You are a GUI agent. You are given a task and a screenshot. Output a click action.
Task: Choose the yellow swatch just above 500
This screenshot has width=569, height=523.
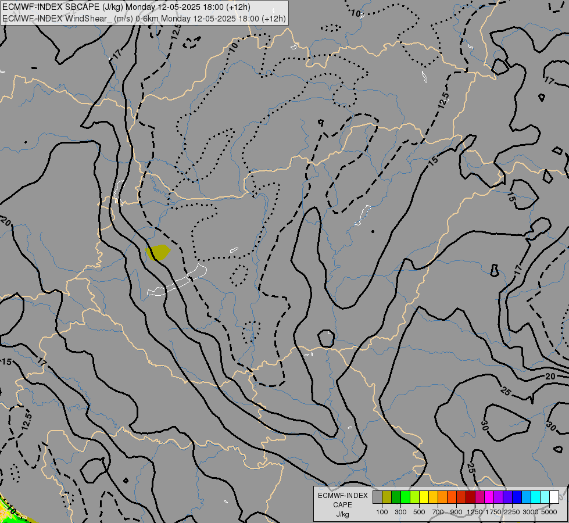(x=424, y=497)
